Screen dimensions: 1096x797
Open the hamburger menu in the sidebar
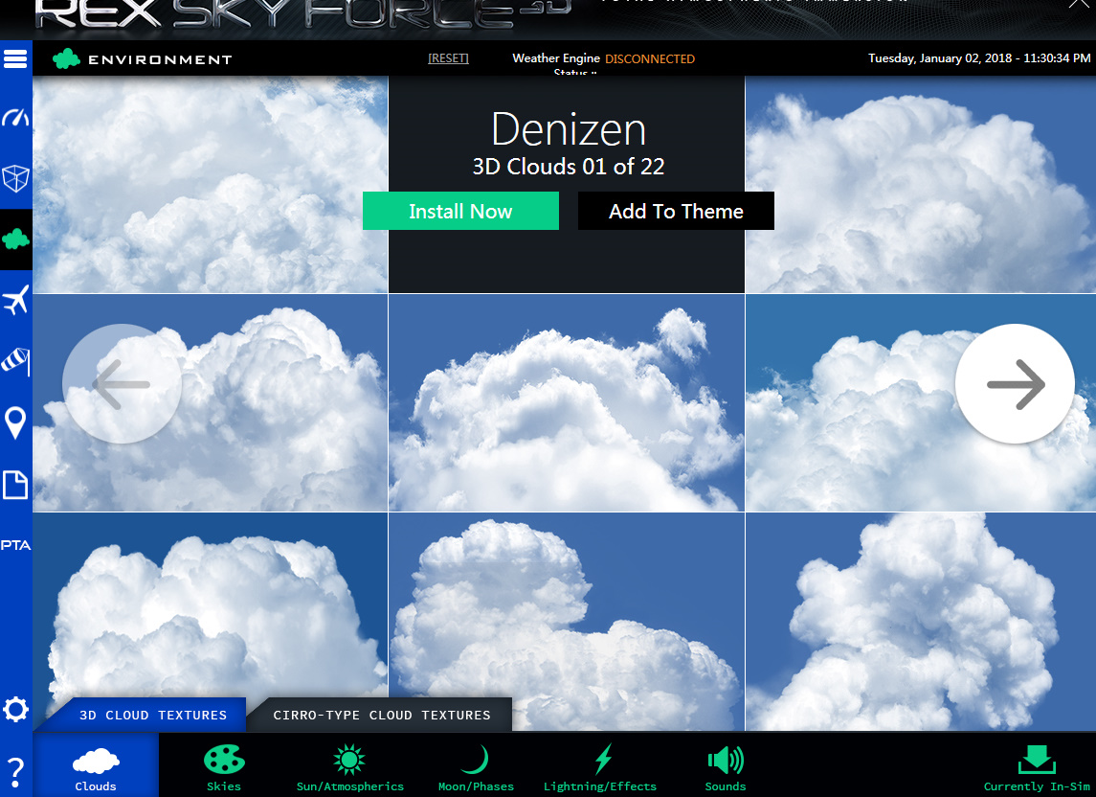(15, 58)
